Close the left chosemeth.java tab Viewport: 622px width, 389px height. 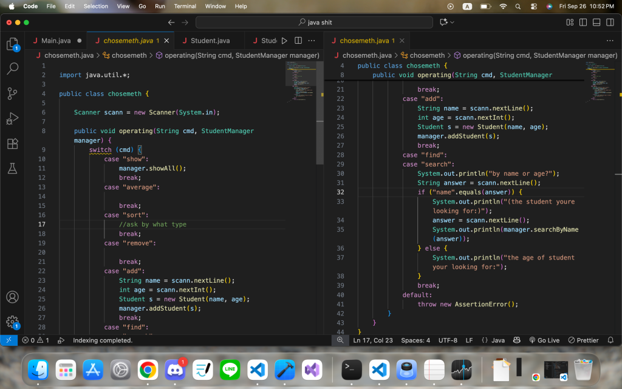tap(166, 41)
